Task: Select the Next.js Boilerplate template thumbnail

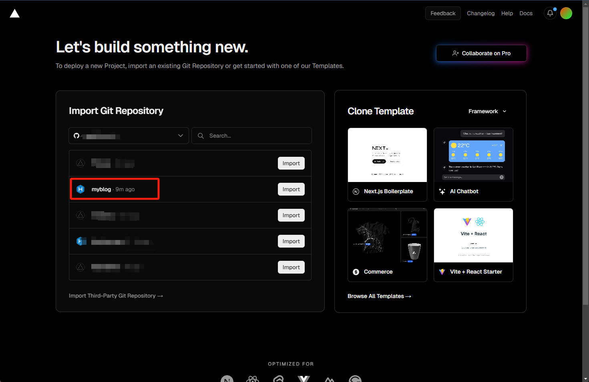Action: 387,155
